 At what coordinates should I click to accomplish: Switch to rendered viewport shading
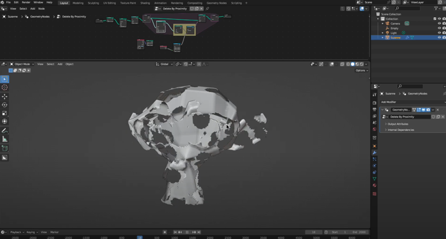(x=362, y=64)
